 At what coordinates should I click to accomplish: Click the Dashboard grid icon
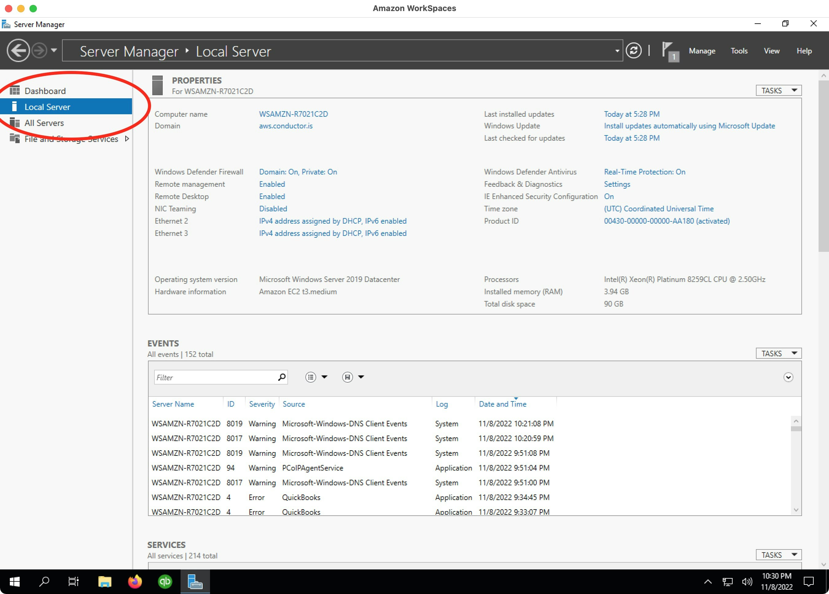[x=15, y=90]
